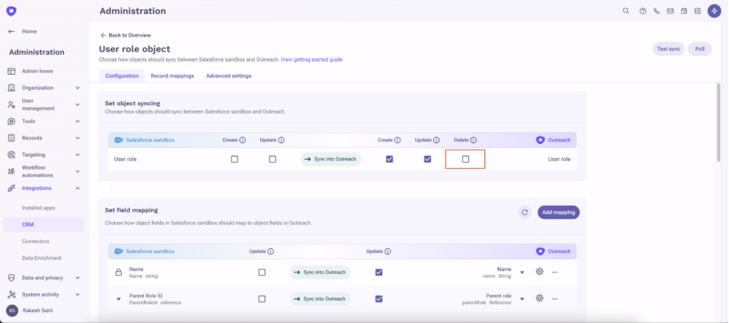
Task: Open the help question mark icon
Action: tap(643, 11)
